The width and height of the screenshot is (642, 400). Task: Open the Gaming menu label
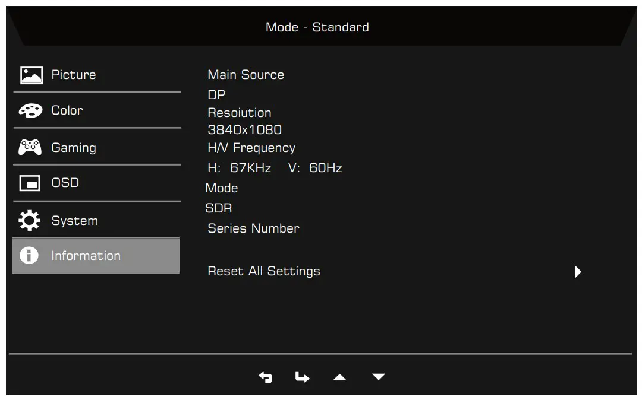74,148
